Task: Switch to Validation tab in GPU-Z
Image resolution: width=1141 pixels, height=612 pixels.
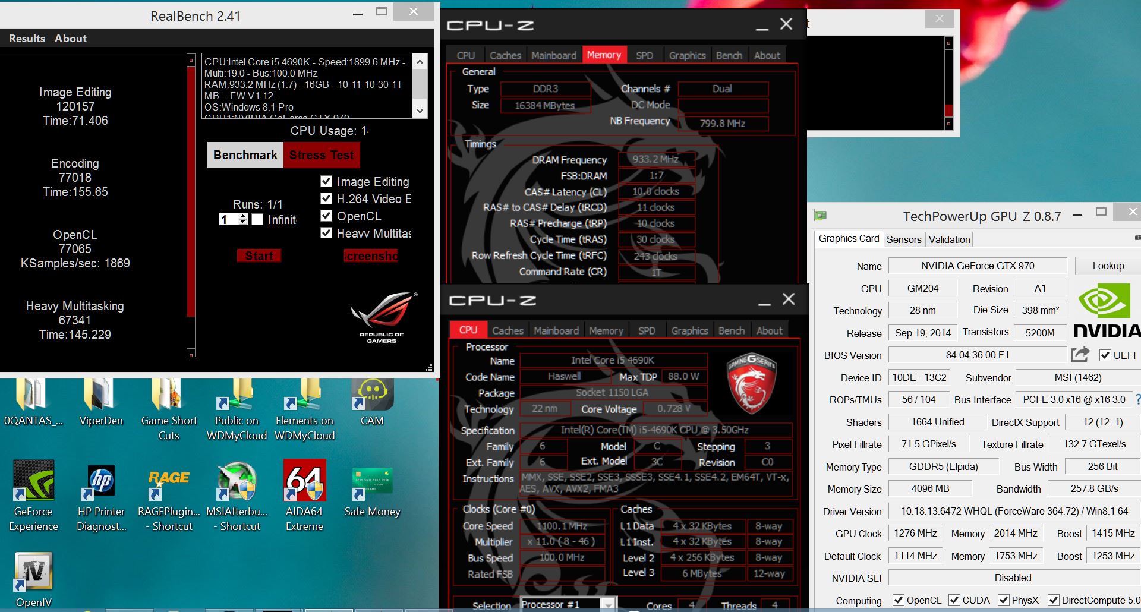Action: coord(949,239)
